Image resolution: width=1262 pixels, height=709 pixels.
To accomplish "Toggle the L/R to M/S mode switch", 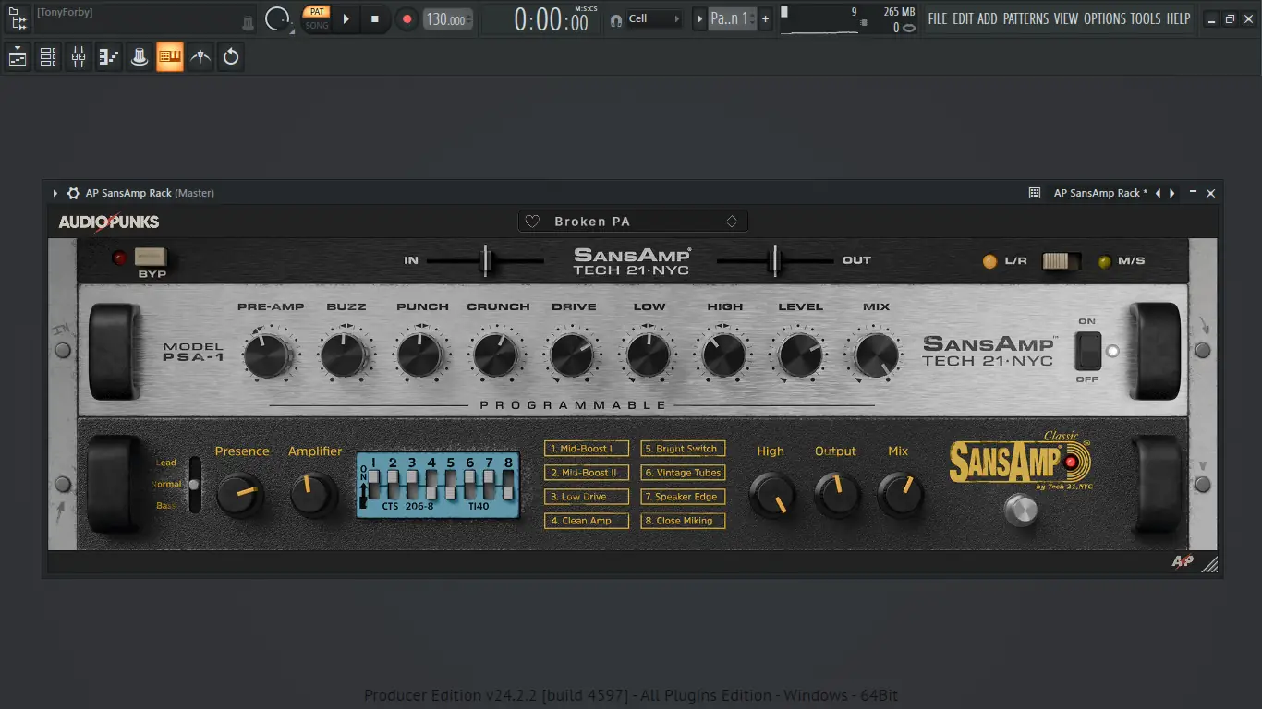I will [1062, 261].
